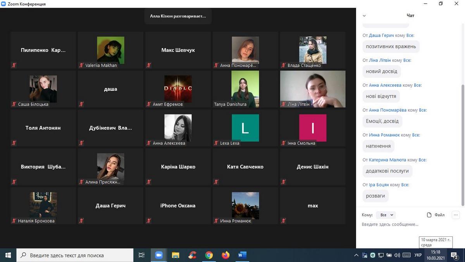Click sender name Ира Боцян in chat

point(379,185)
